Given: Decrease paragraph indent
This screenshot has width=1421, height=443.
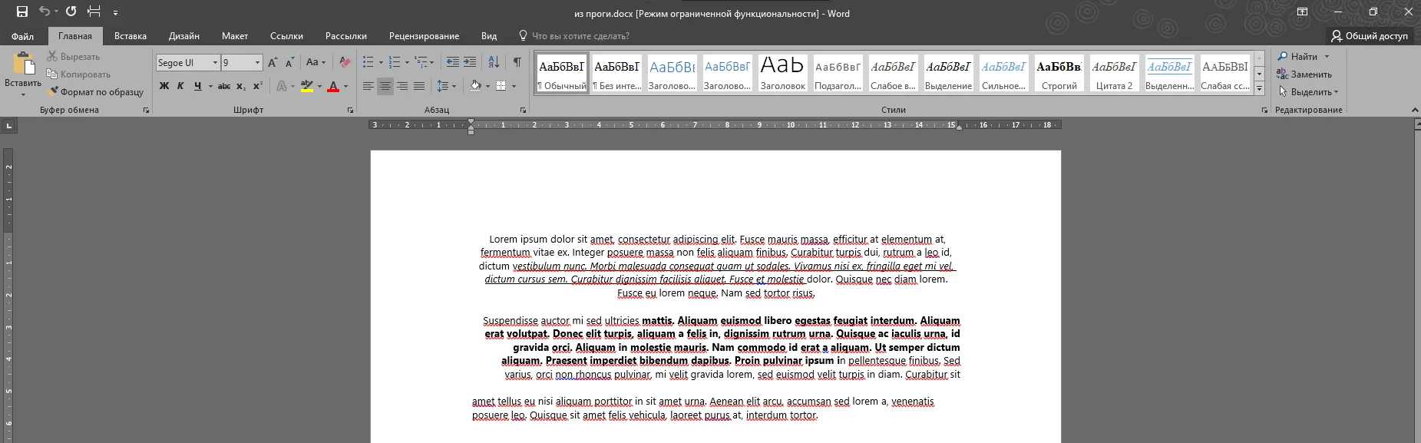Looking at the screenshot, I should (453, 63).
